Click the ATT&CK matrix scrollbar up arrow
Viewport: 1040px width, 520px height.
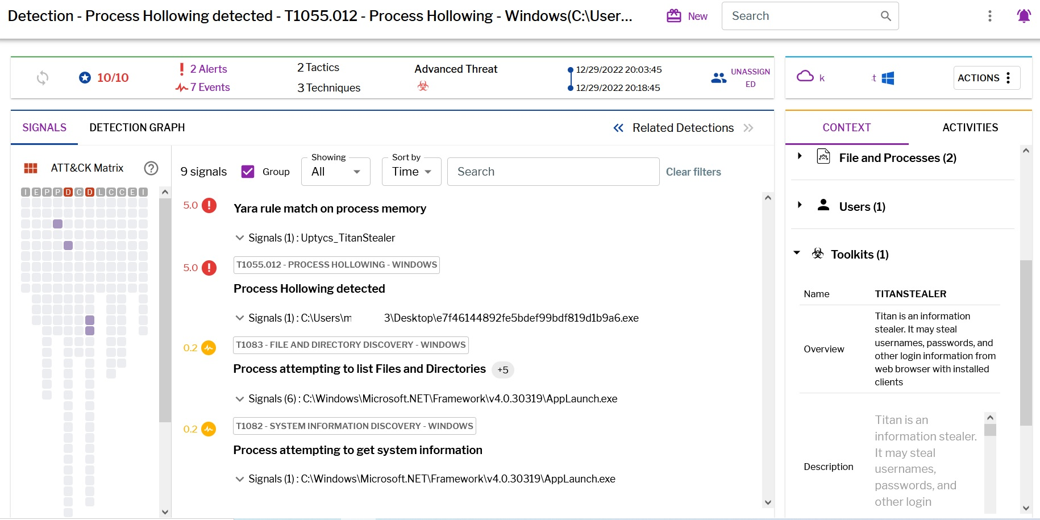pos(165,192)
